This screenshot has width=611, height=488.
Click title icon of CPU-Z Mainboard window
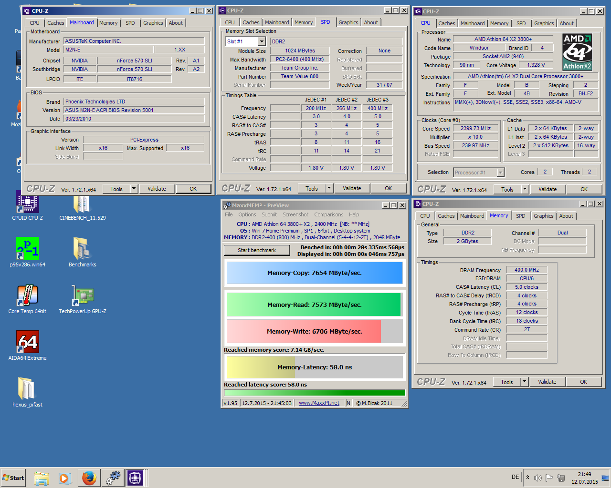pos(27,10)
